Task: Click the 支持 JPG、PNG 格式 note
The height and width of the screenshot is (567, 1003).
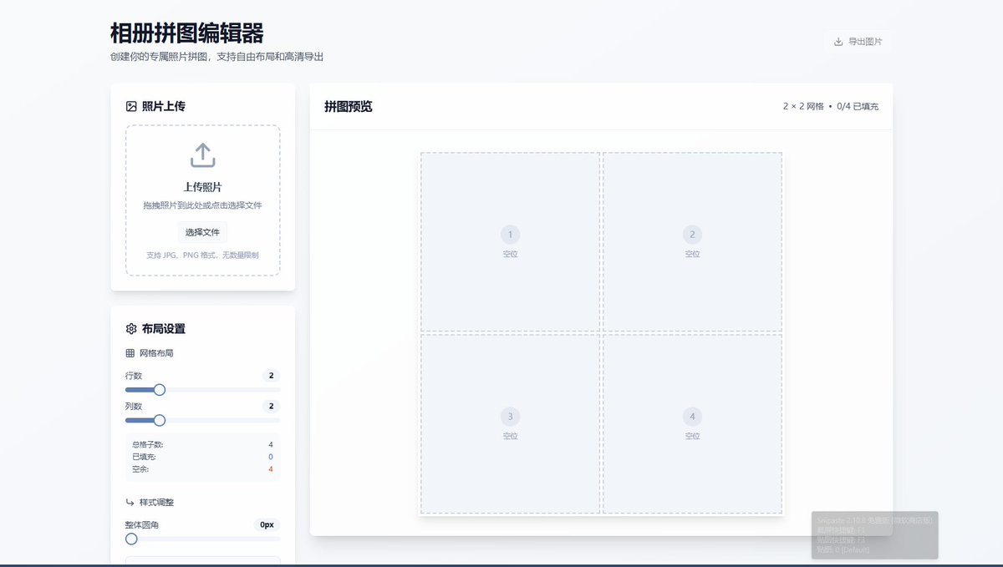Action: point(202,255)
